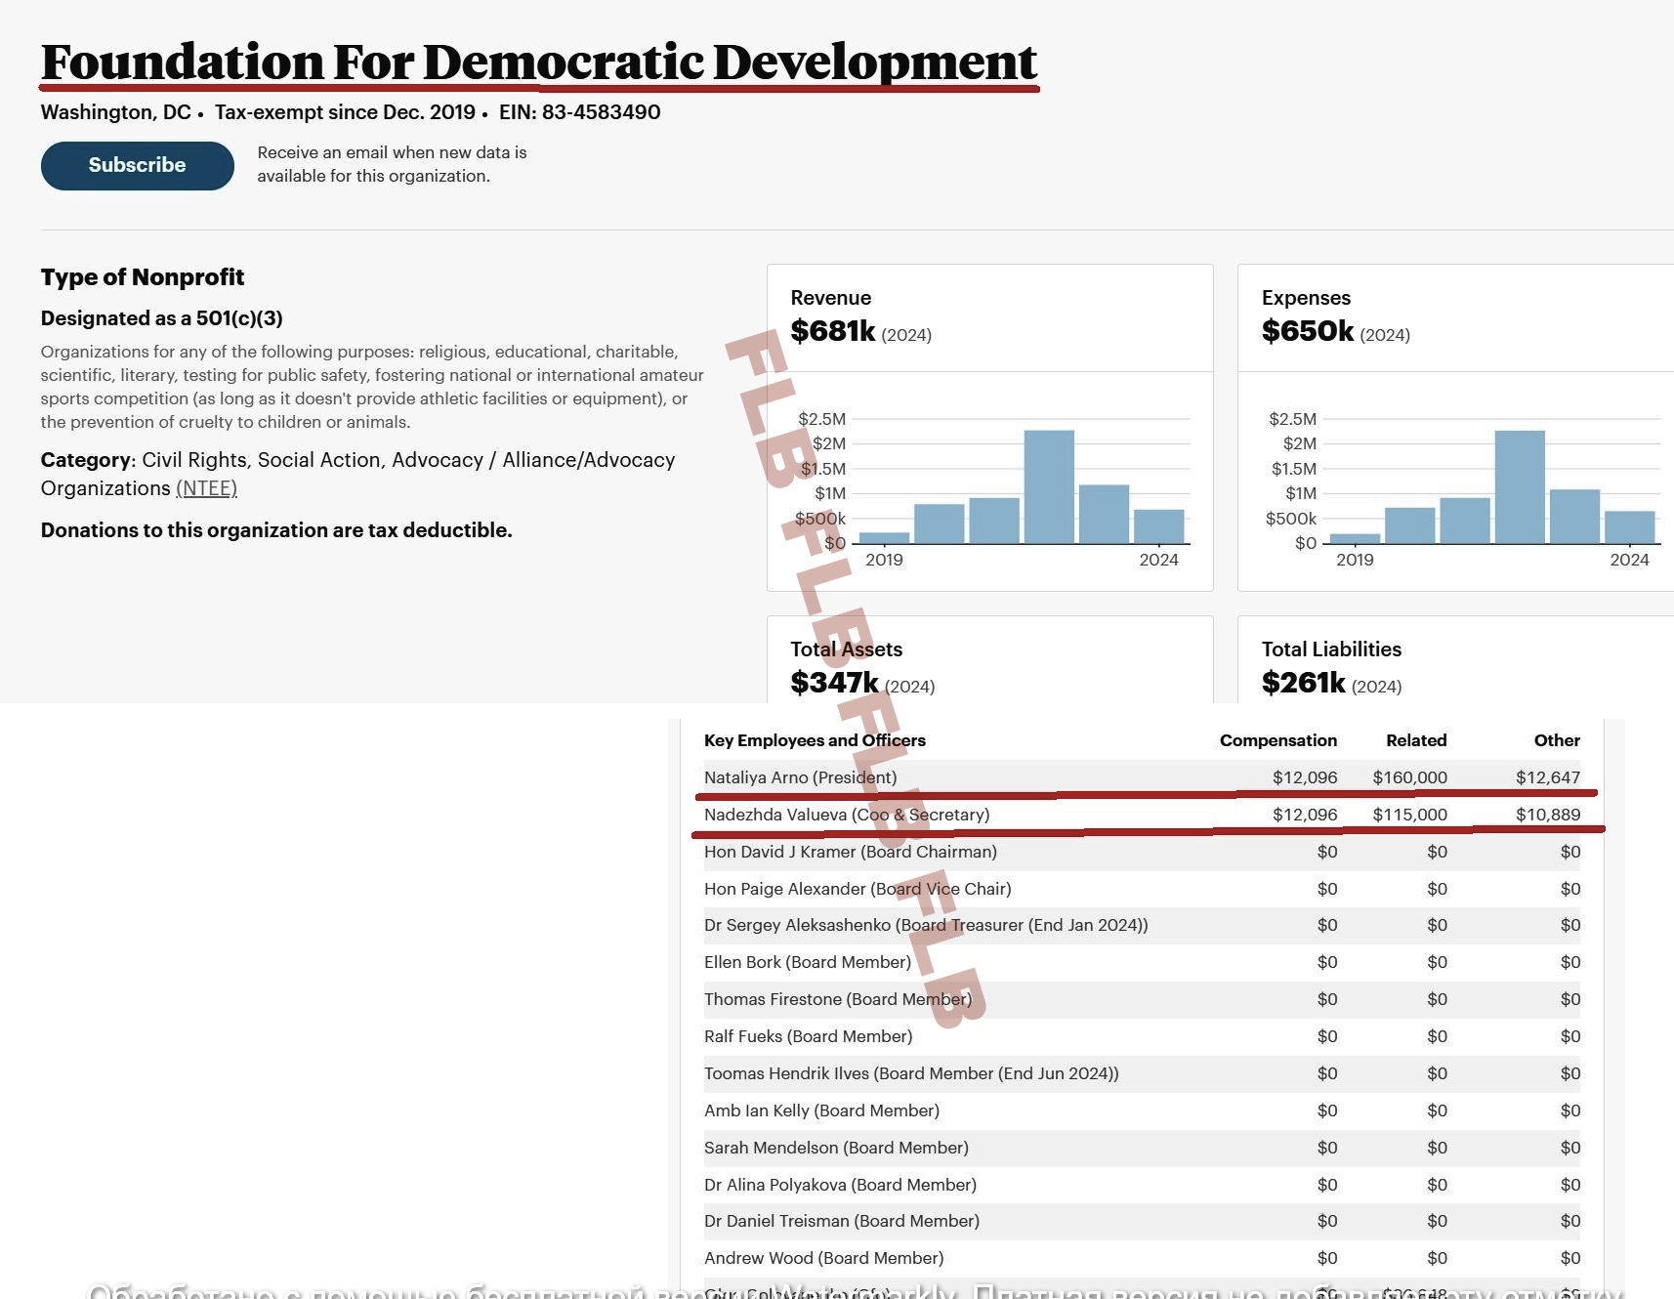Click the Expenses $650k amount
This screenshot has height=1299, width=1674.
coord(1307,331)
